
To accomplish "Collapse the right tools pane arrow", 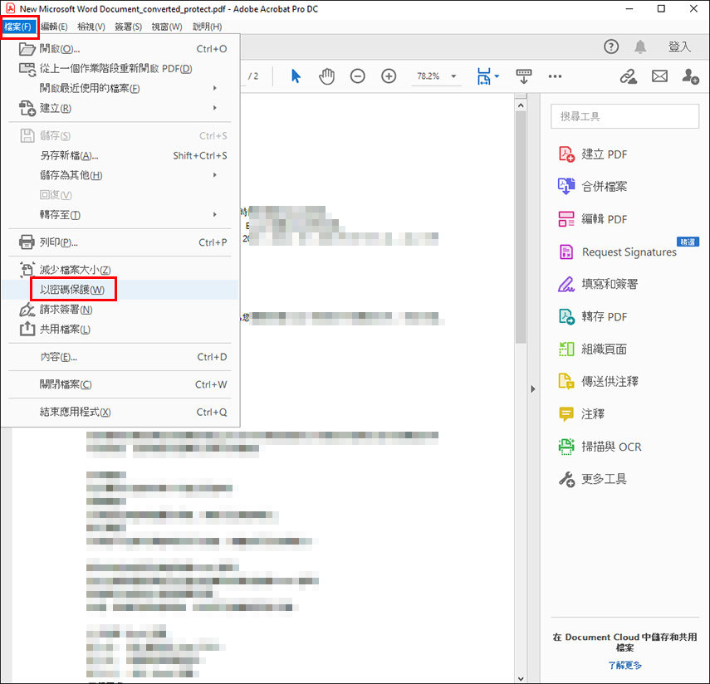I will click(533, 389).
